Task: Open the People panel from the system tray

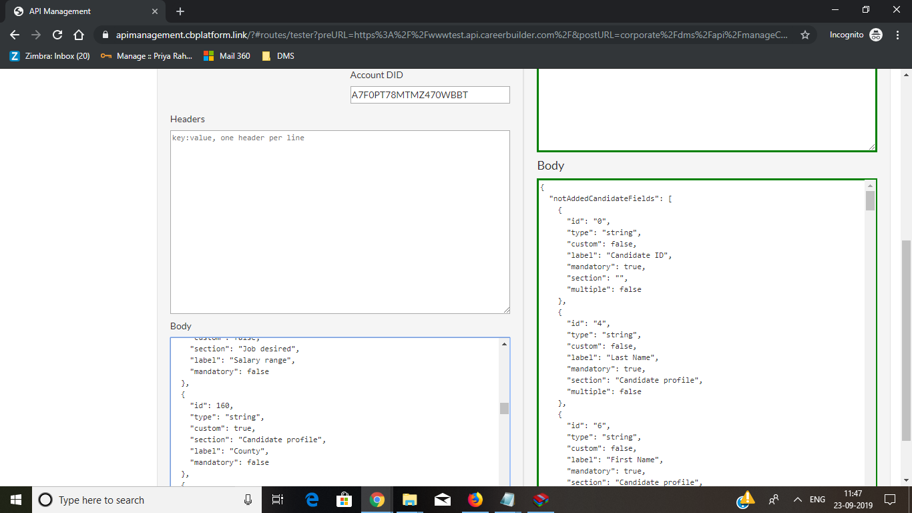Action: click(x=774, y=500)
